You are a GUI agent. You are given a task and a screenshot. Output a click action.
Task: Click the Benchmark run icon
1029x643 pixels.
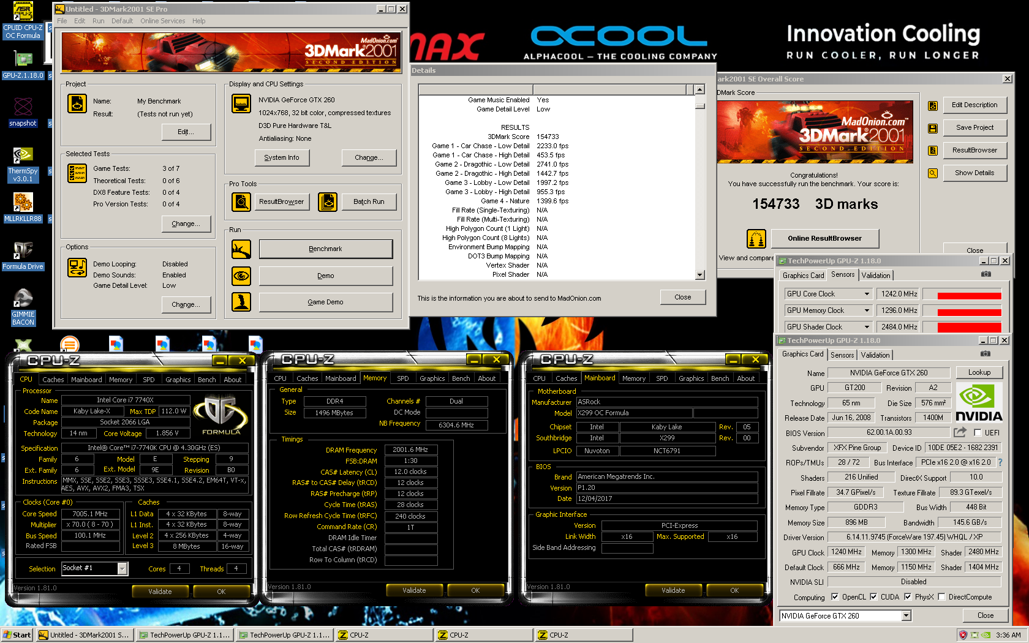241,249
